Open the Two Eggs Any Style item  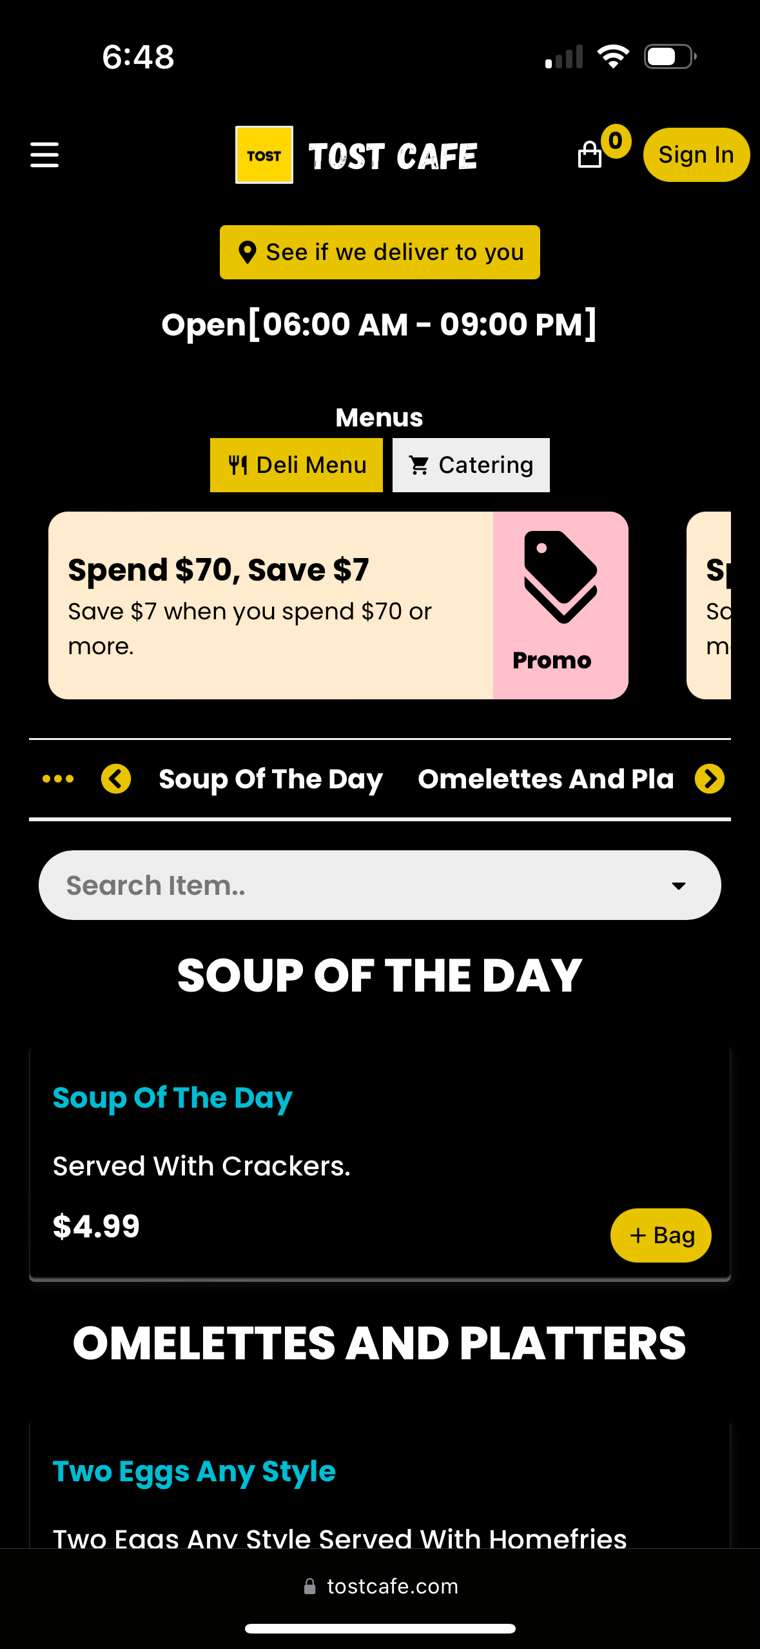[194, 1472]
